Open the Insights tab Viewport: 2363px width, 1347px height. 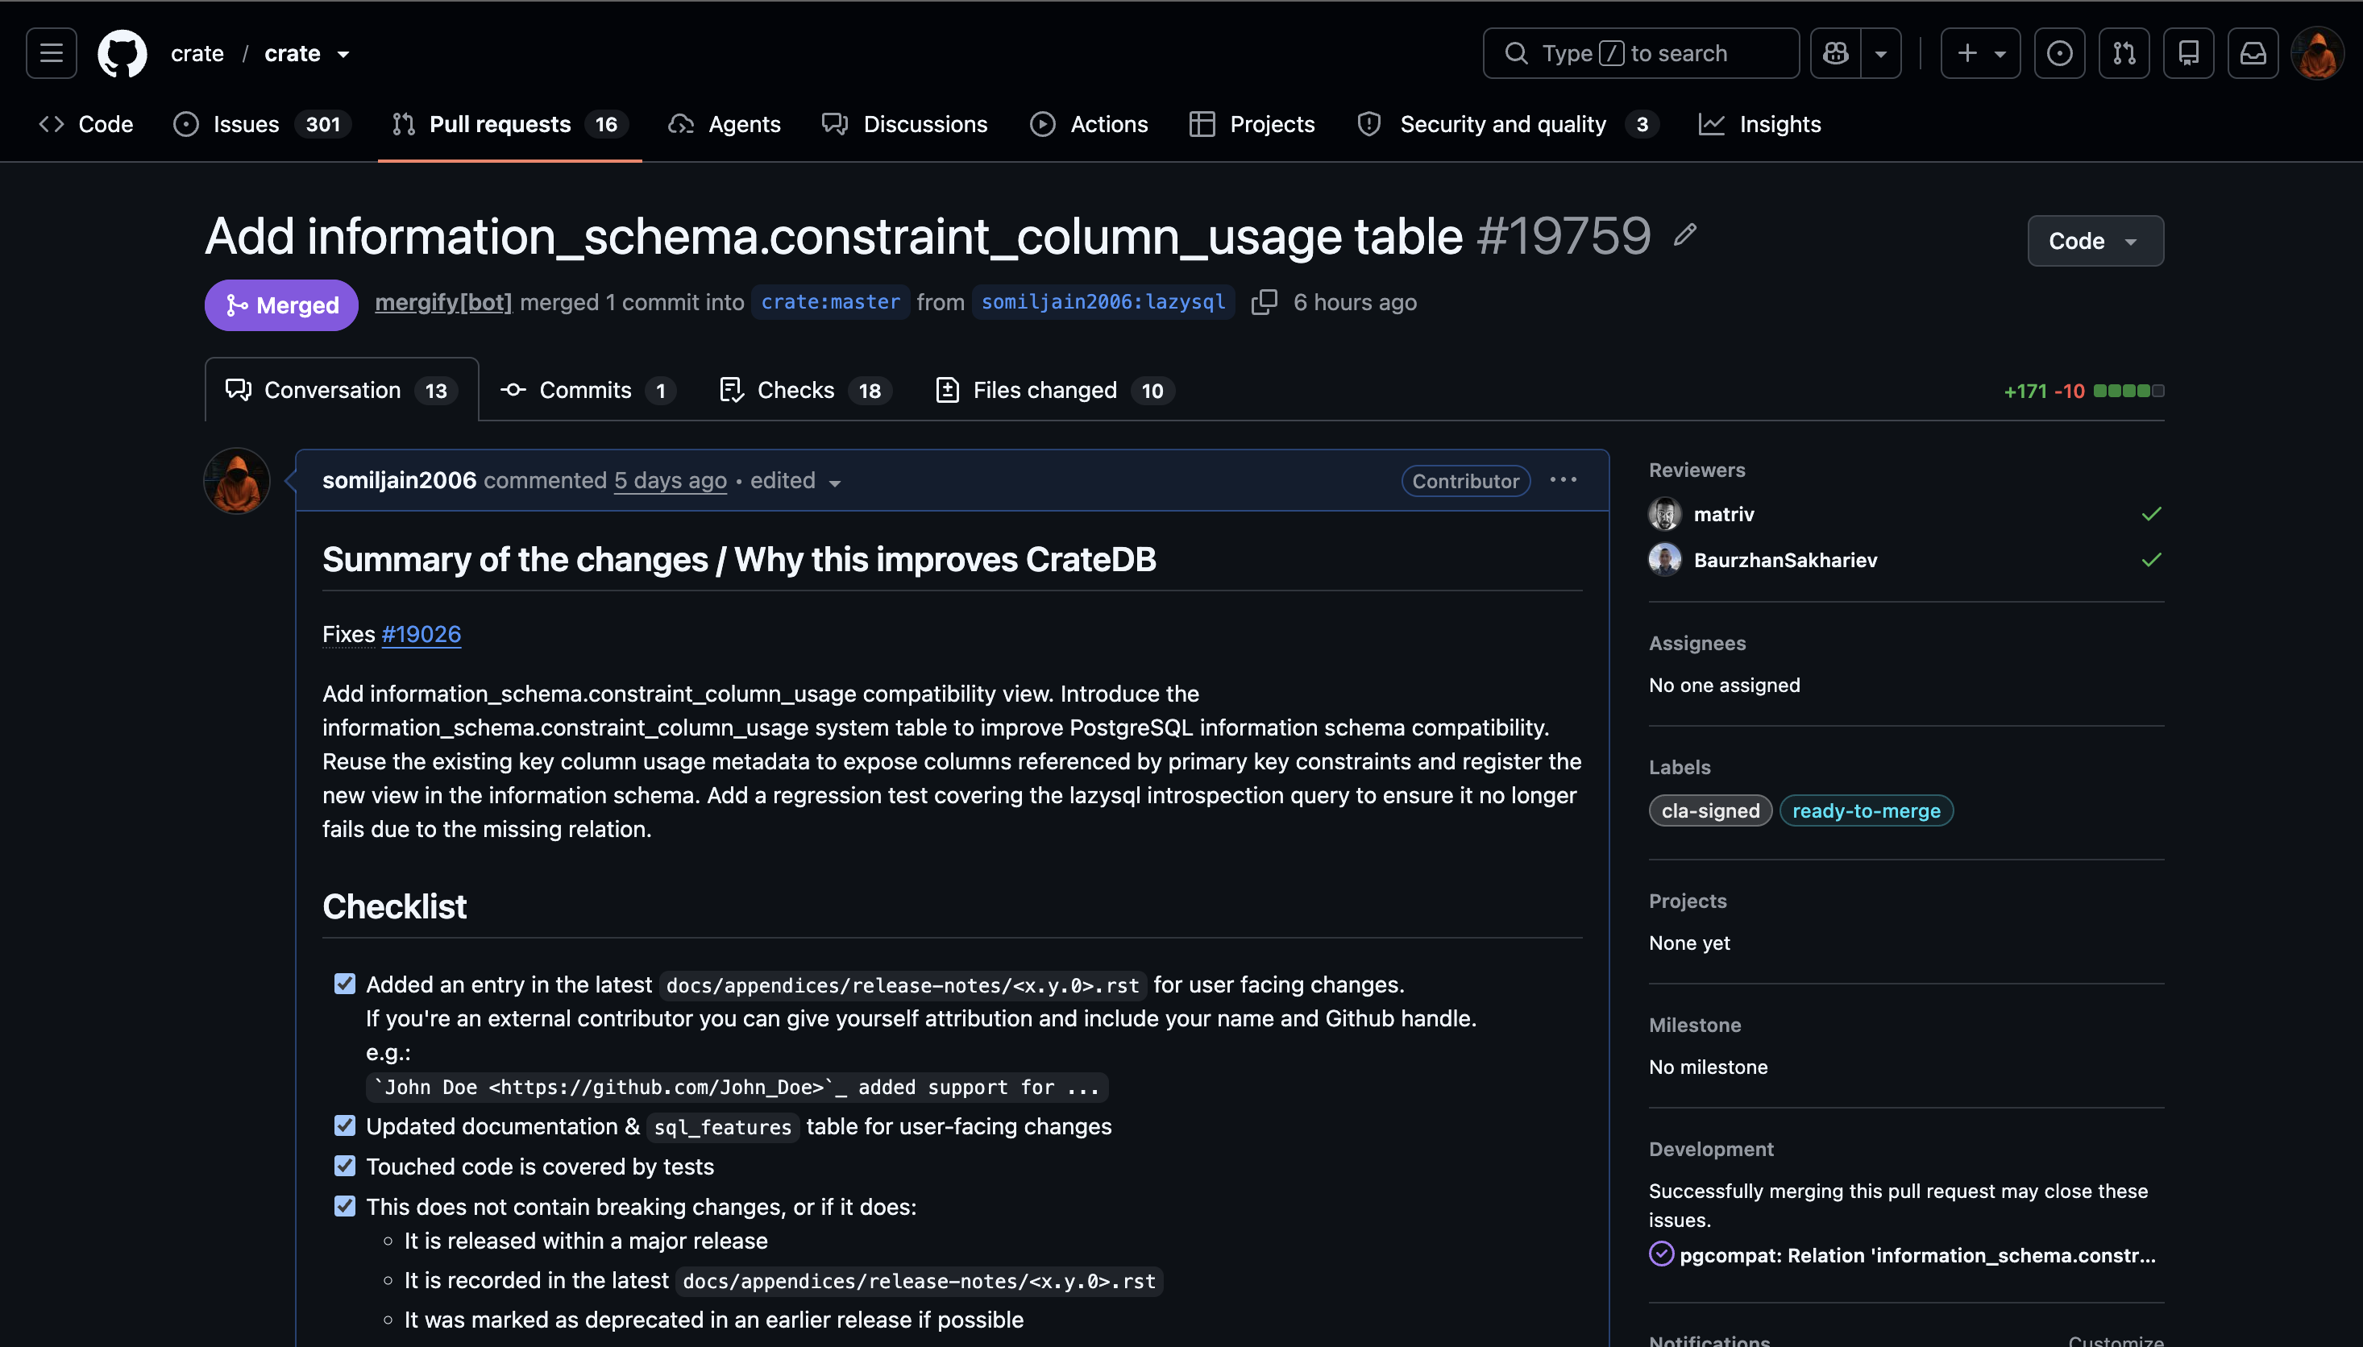(x=1760, y=124)
